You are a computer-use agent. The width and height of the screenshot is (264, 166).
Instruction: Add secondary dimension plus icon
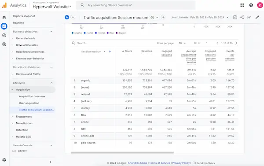(110, 52)
